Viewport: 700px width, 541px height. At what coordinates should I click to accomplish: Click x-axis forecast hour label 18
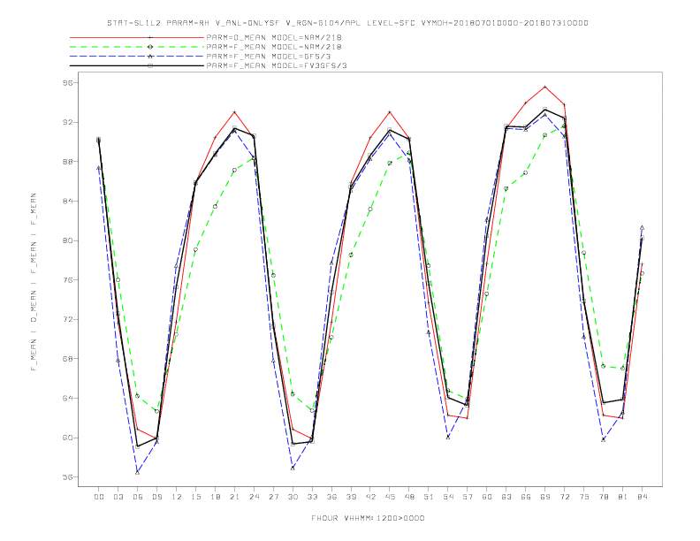point(215,497)
